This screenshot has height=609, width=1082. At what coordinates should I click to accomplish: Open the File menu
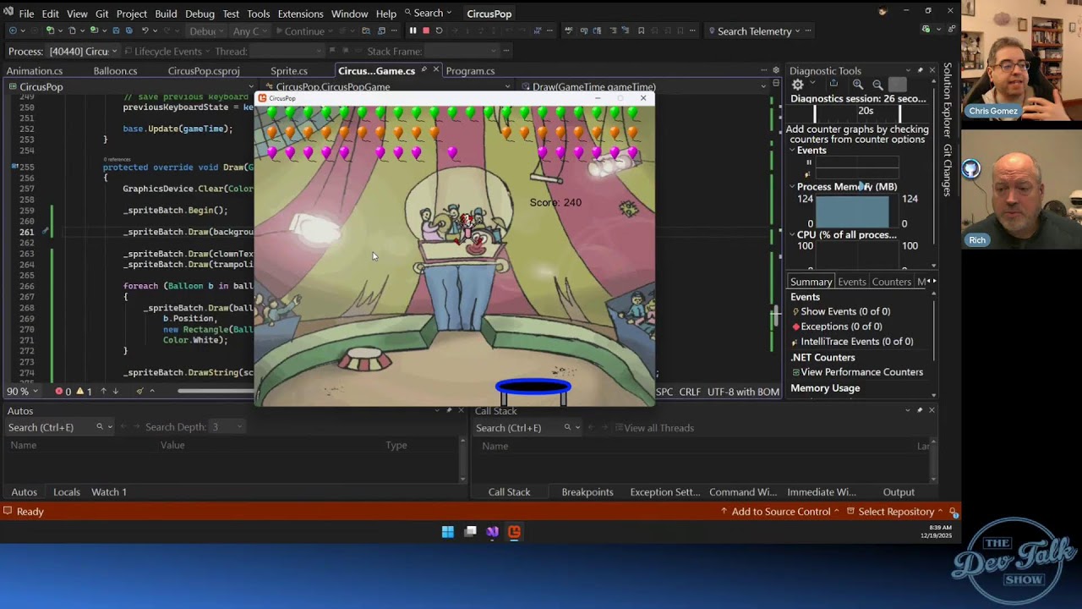[26, 14]
